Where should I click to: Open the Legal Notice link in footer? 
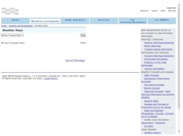coord(51,78)
